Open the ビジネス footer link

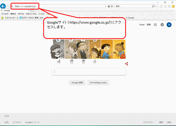pos(17,122)
